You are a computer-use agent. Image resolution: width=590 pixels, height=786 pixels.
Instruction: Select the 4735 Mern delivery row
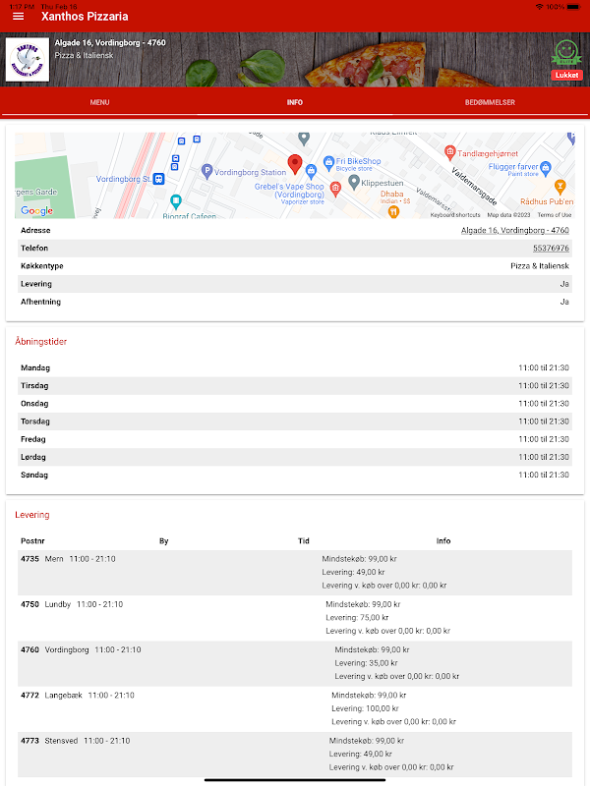[295, 573]
